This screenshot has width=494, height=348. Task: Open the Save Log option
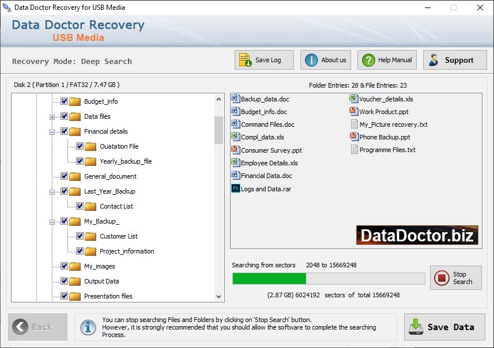(x=264, y=60)
